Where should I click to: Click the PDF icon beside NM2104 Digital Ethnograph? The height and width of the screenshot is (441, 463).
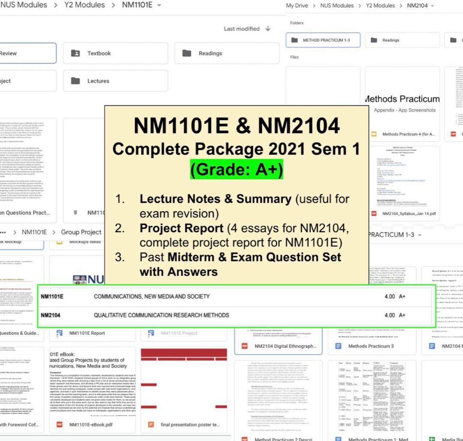pyautogui.click(x=244, y=346)
